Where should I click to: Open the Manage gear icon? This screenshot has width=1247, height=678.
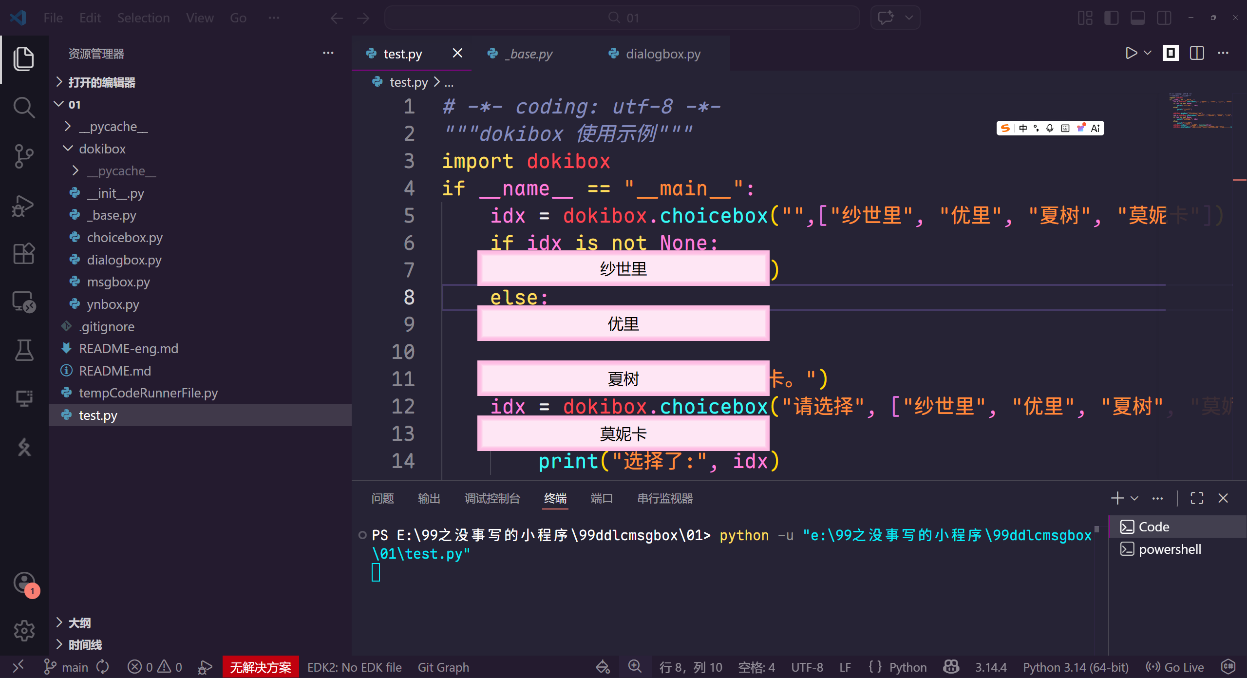[x=24, y=631]
